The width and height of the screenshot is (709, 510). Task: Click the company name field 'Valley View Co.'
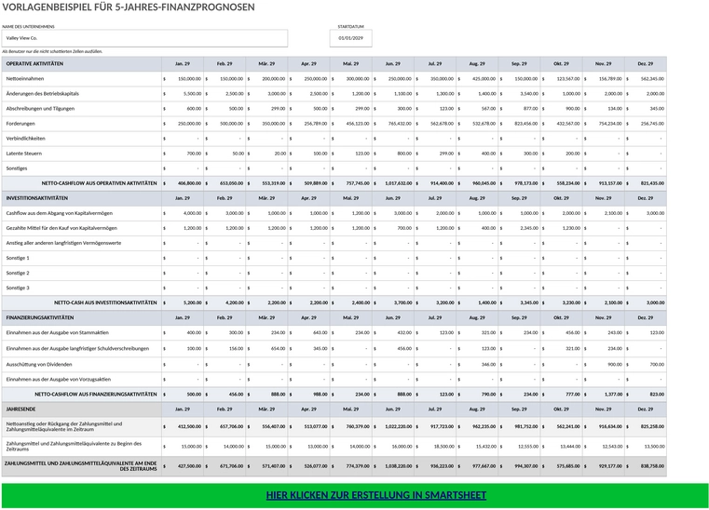pyautogui.click(x=144, y=38)
